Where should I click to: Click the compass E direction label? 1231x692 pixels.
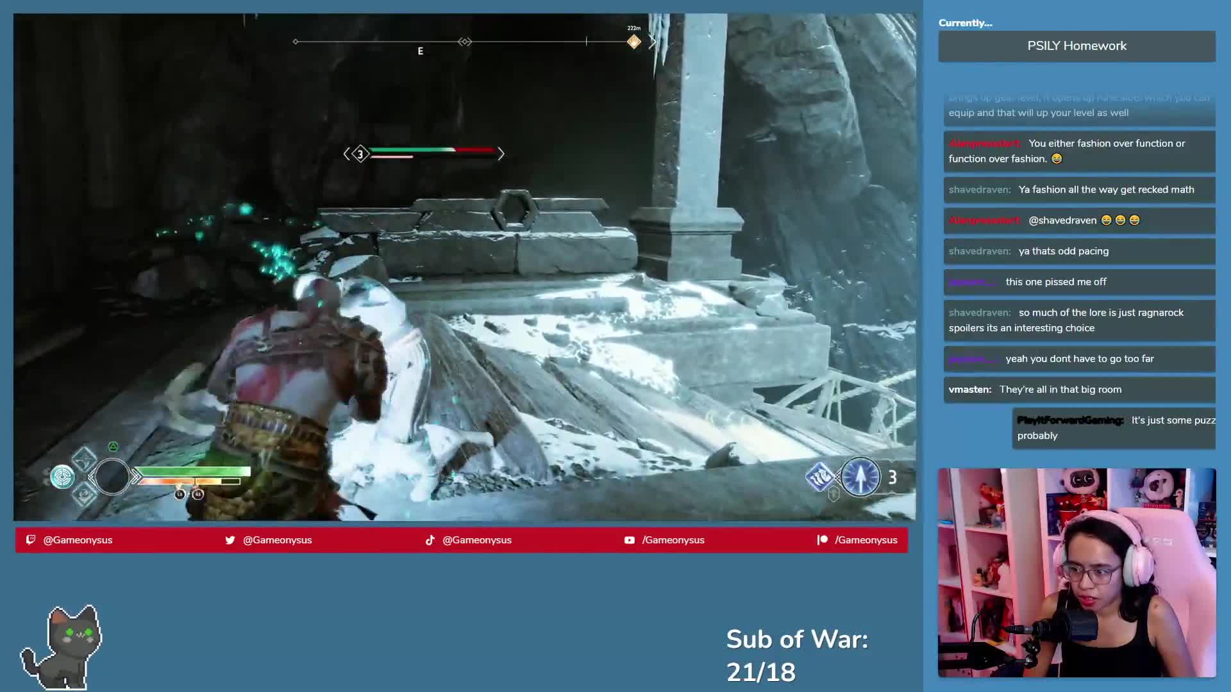tap(421, 51)
